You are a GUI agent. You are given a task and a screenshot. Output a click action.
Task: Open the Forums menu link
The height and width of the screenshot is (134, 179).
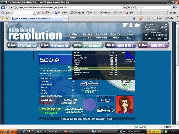[129, 34]
